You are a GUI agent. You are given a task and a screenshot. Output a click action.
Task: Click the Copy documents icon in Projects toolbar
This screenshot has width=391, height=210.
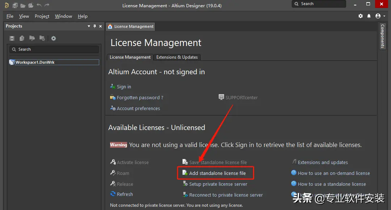pyautogui.click(x=22, y=38)
